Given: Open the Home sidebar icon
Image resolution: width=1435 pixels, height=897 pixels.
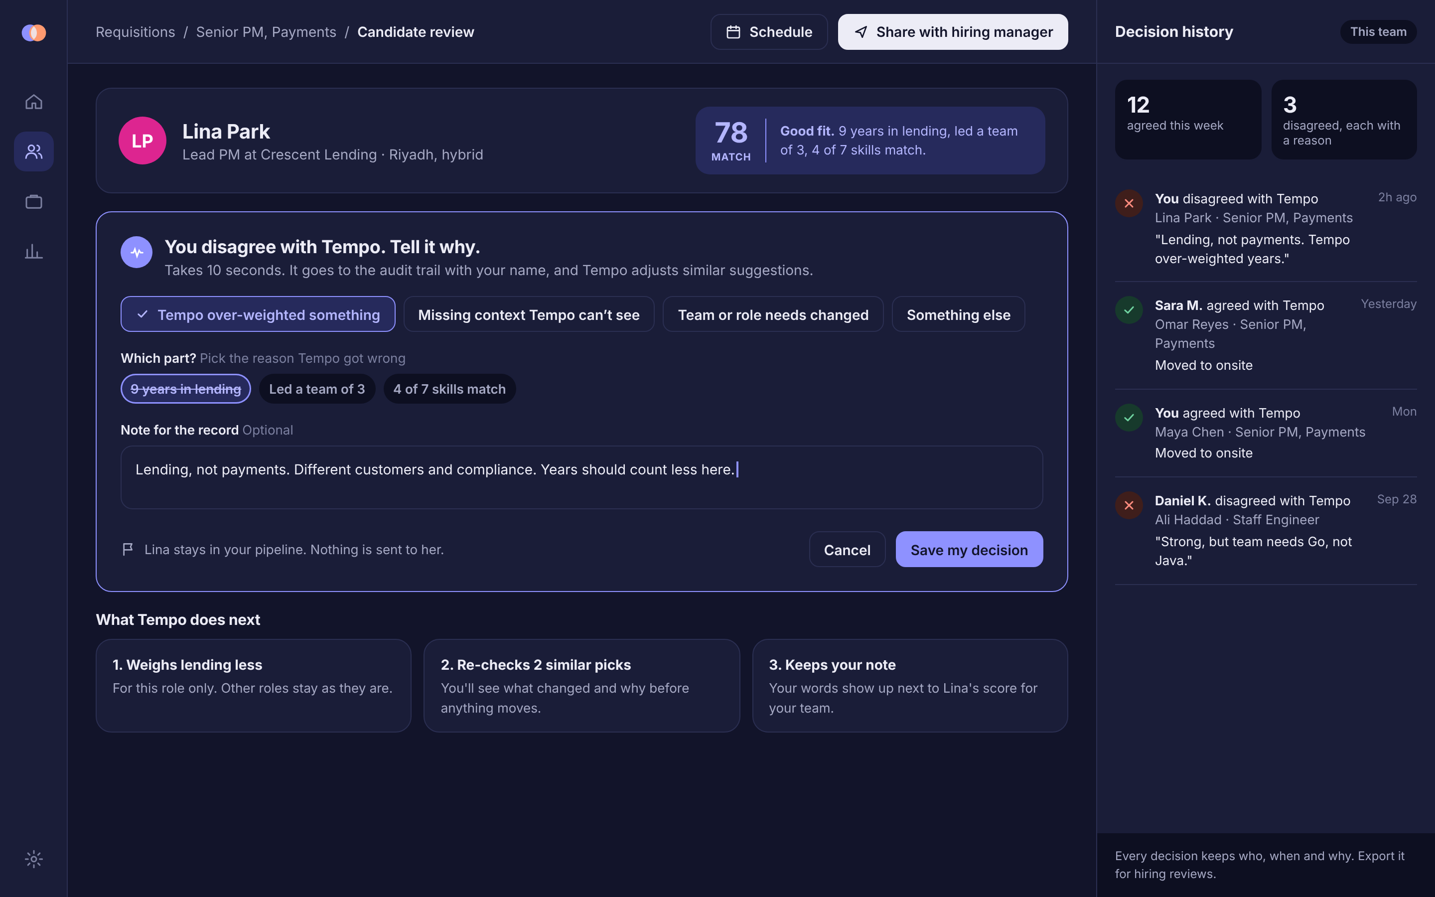Looking at the screenshot, I should pyautogui.click(x=34, y=102).
